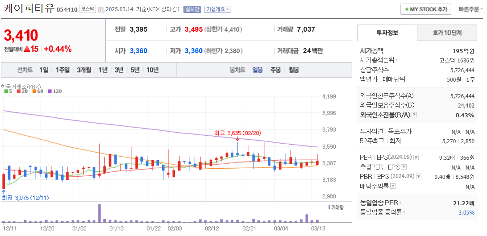Select 일봉 candlestick chart
The image size is (487, 236).
pyautogui.click(x=258, y=70)
